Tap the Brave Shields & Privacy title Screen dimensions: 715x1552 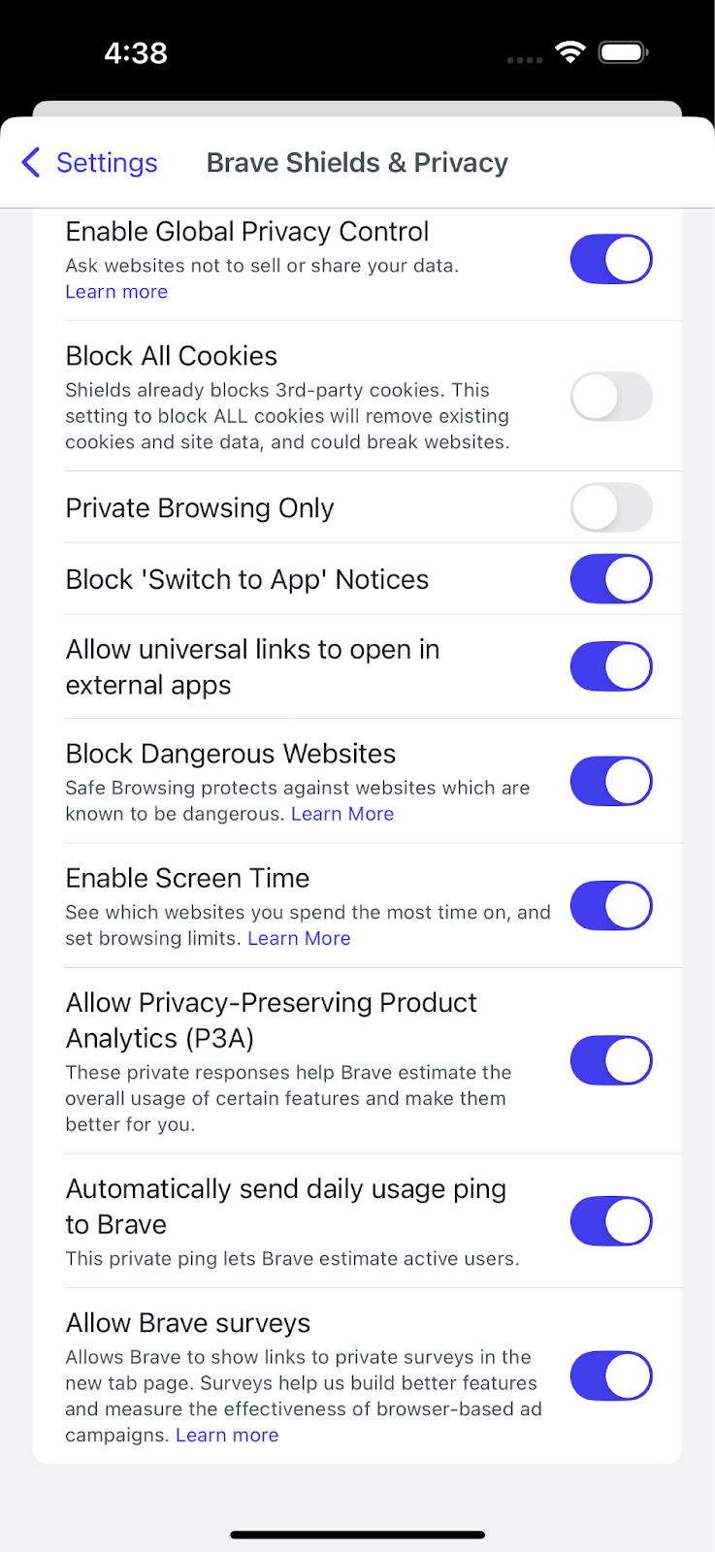357,163
